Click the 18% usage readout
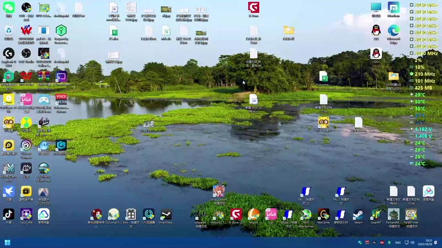Viewport: 442px width, 248px height. pos(419,67)
